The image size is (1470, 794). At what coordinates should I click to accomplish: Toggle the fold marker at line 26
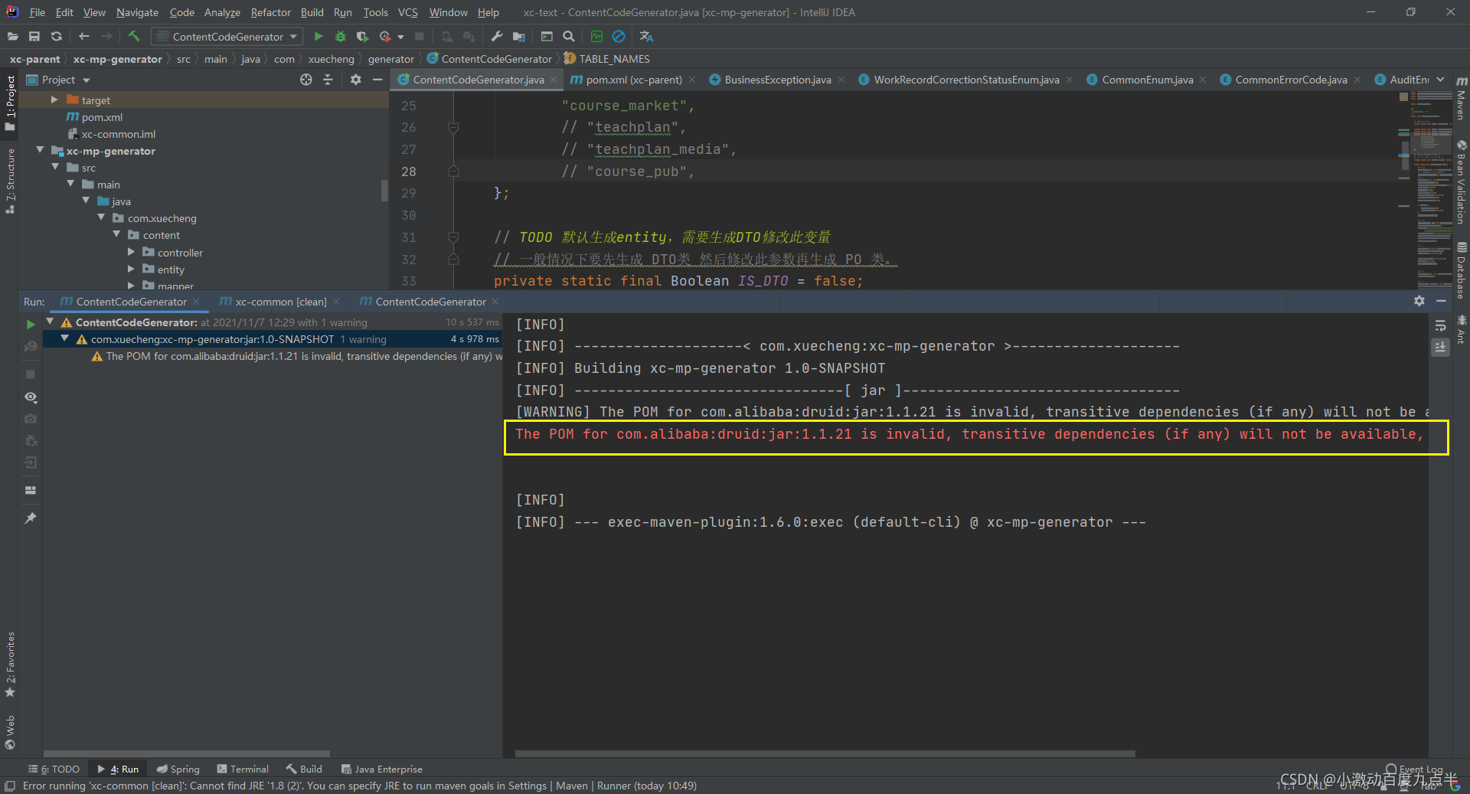tap(453, 127)
